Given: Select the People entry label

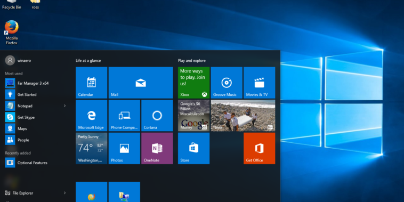Looking at the screenshot, I should (x=23, y=140).
